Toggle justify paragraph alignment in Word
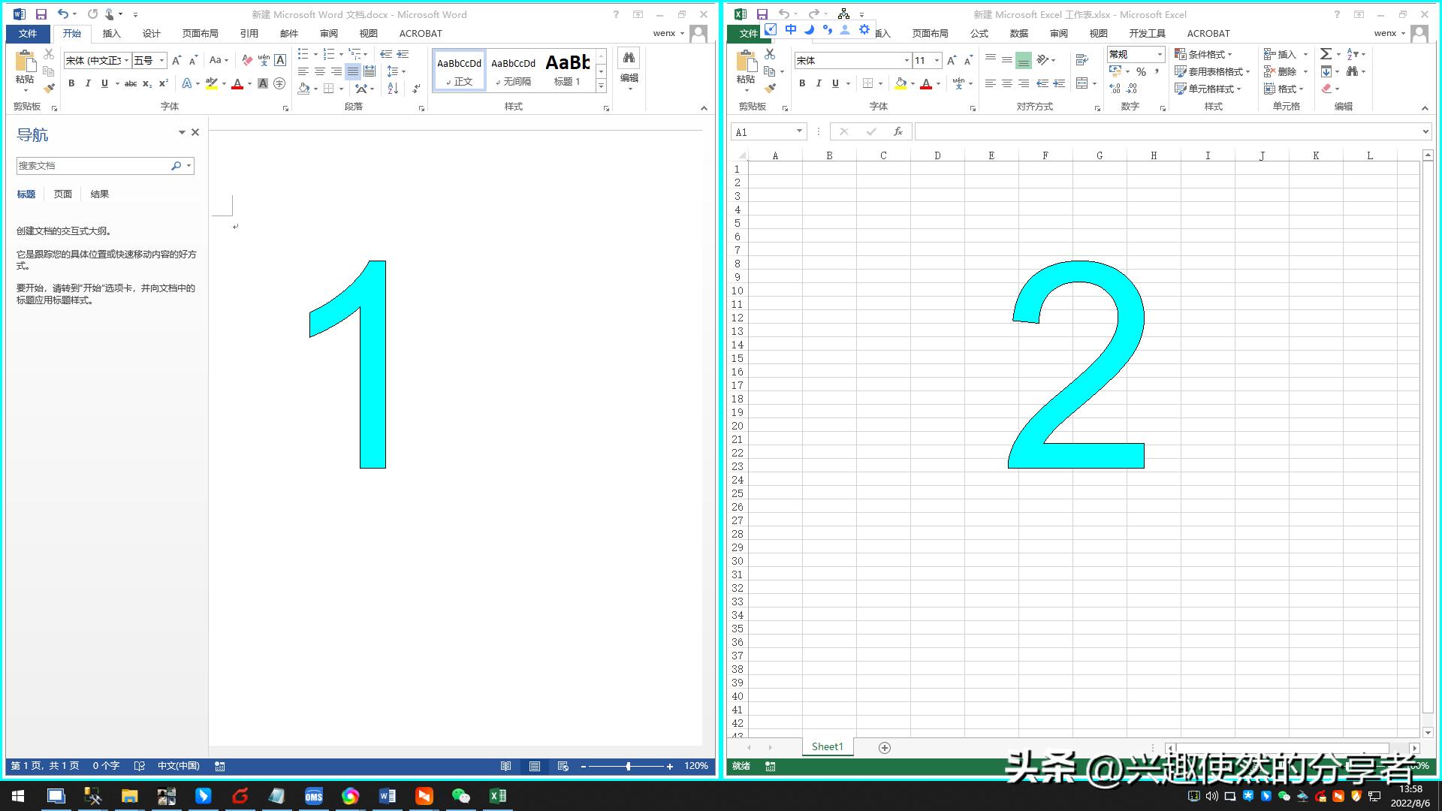The image size is (1442, 811). click(352, 71)
